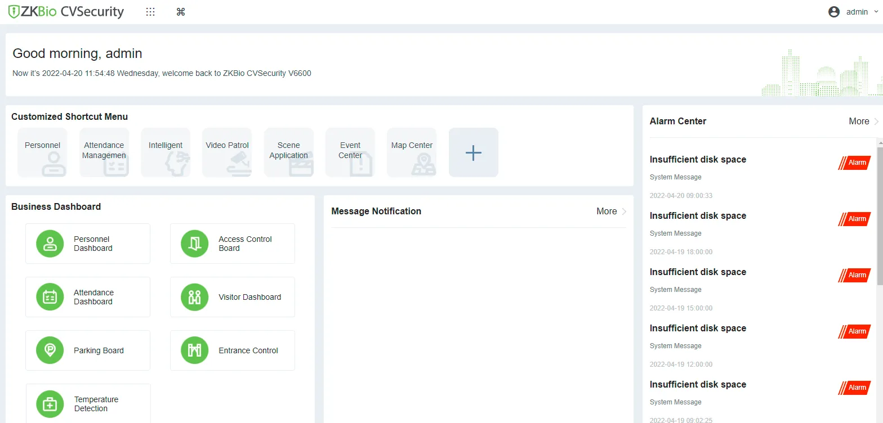
Task: Click the Business Dashboard heading
Action: click(x=56, y=207)
